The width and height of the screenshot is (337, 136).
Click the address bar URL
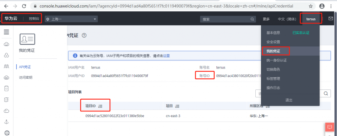click(166, 6)
